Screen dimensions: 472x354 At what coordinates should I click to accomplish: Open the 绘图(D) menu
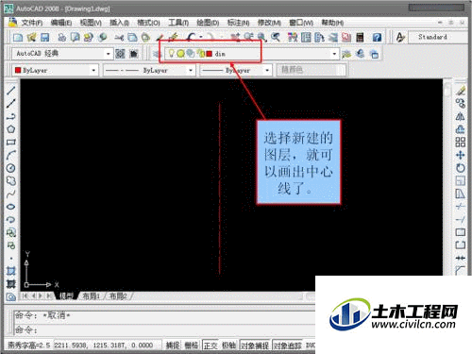[208, 23]
